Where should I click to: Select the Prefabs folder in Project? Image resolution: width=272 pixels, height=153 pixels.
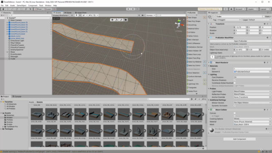click(x=9, y=120)
